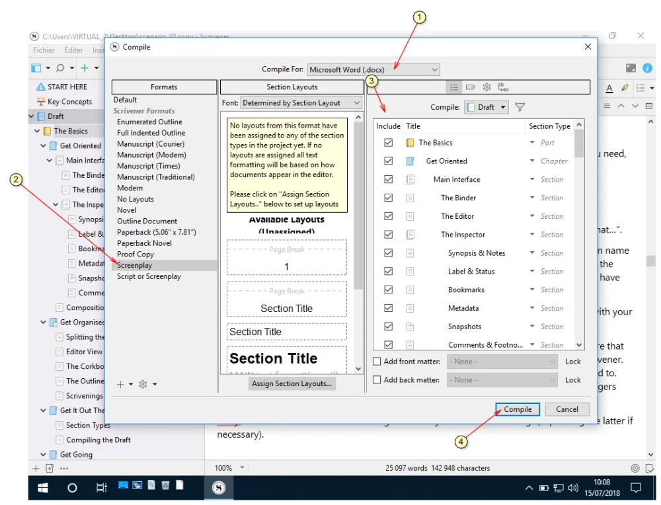The height and width of the screenshot is (505, 661).
Task: Open section type dropdown for The Basics
Action: click(532, 143)
